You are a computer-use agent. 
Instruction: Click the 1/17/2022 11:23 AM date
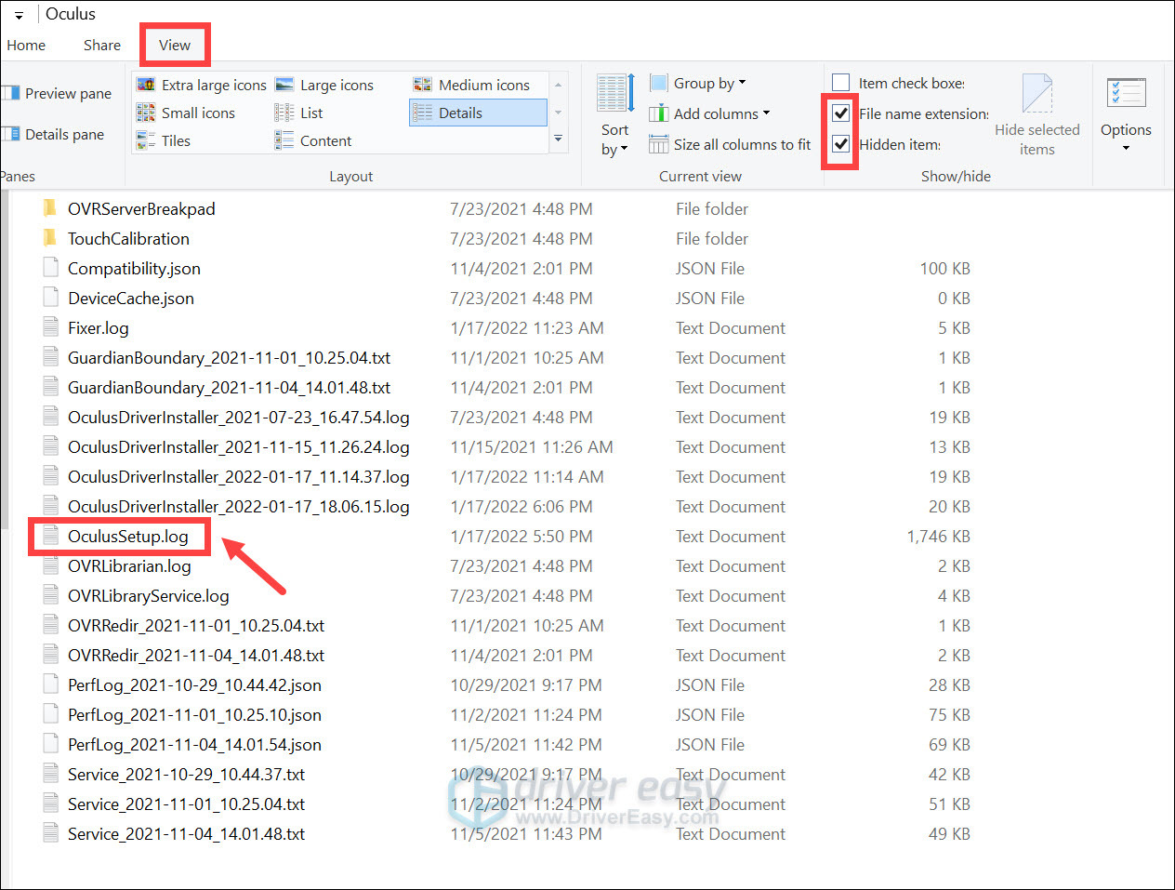(x=527, y=327)
